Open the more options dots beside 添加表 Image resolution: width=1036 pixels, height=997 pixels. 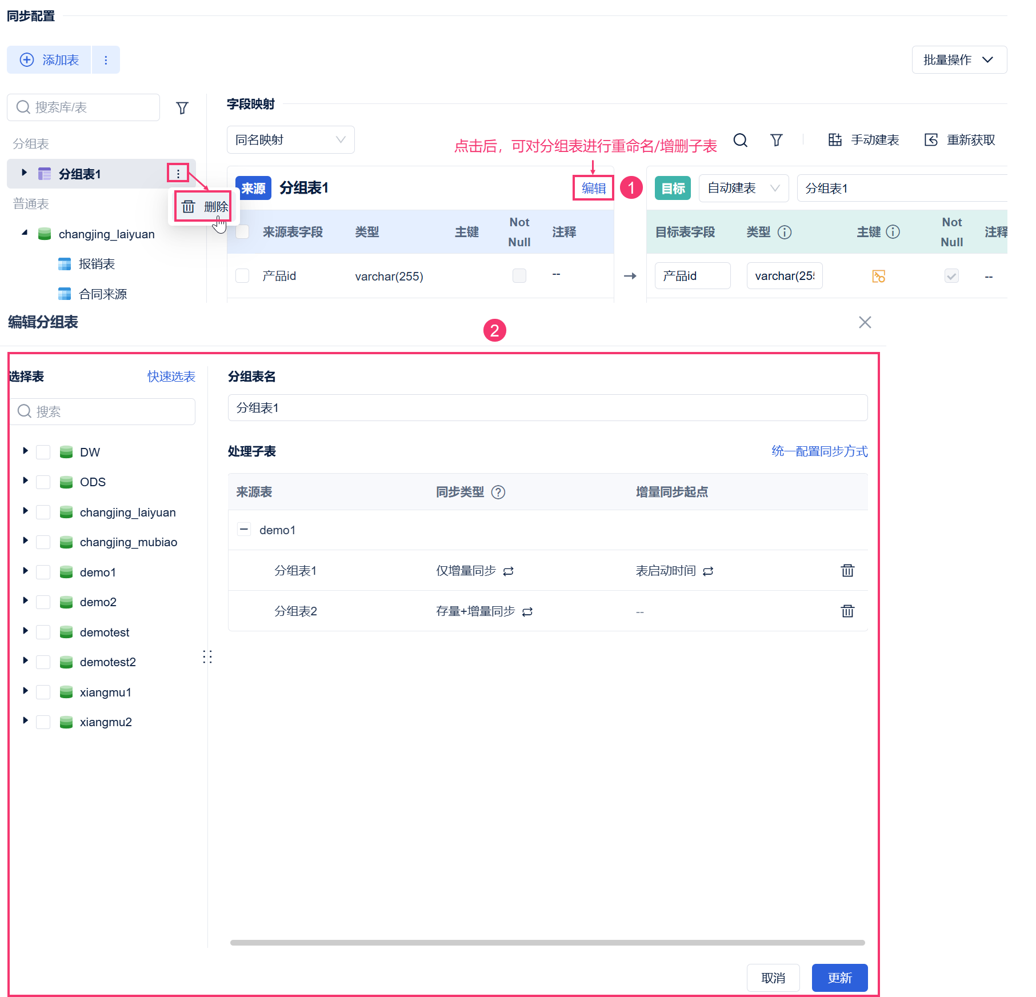pos(106,60)
